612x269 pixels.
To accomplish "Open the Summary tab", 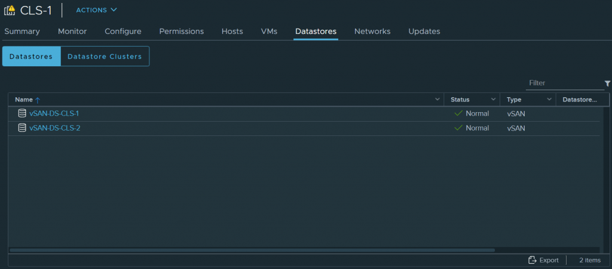I will (22, 31).
